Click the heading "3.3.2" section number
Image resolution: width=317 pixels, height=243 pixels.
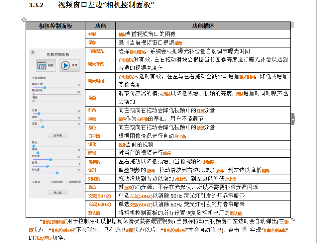[x=36, y=5]
